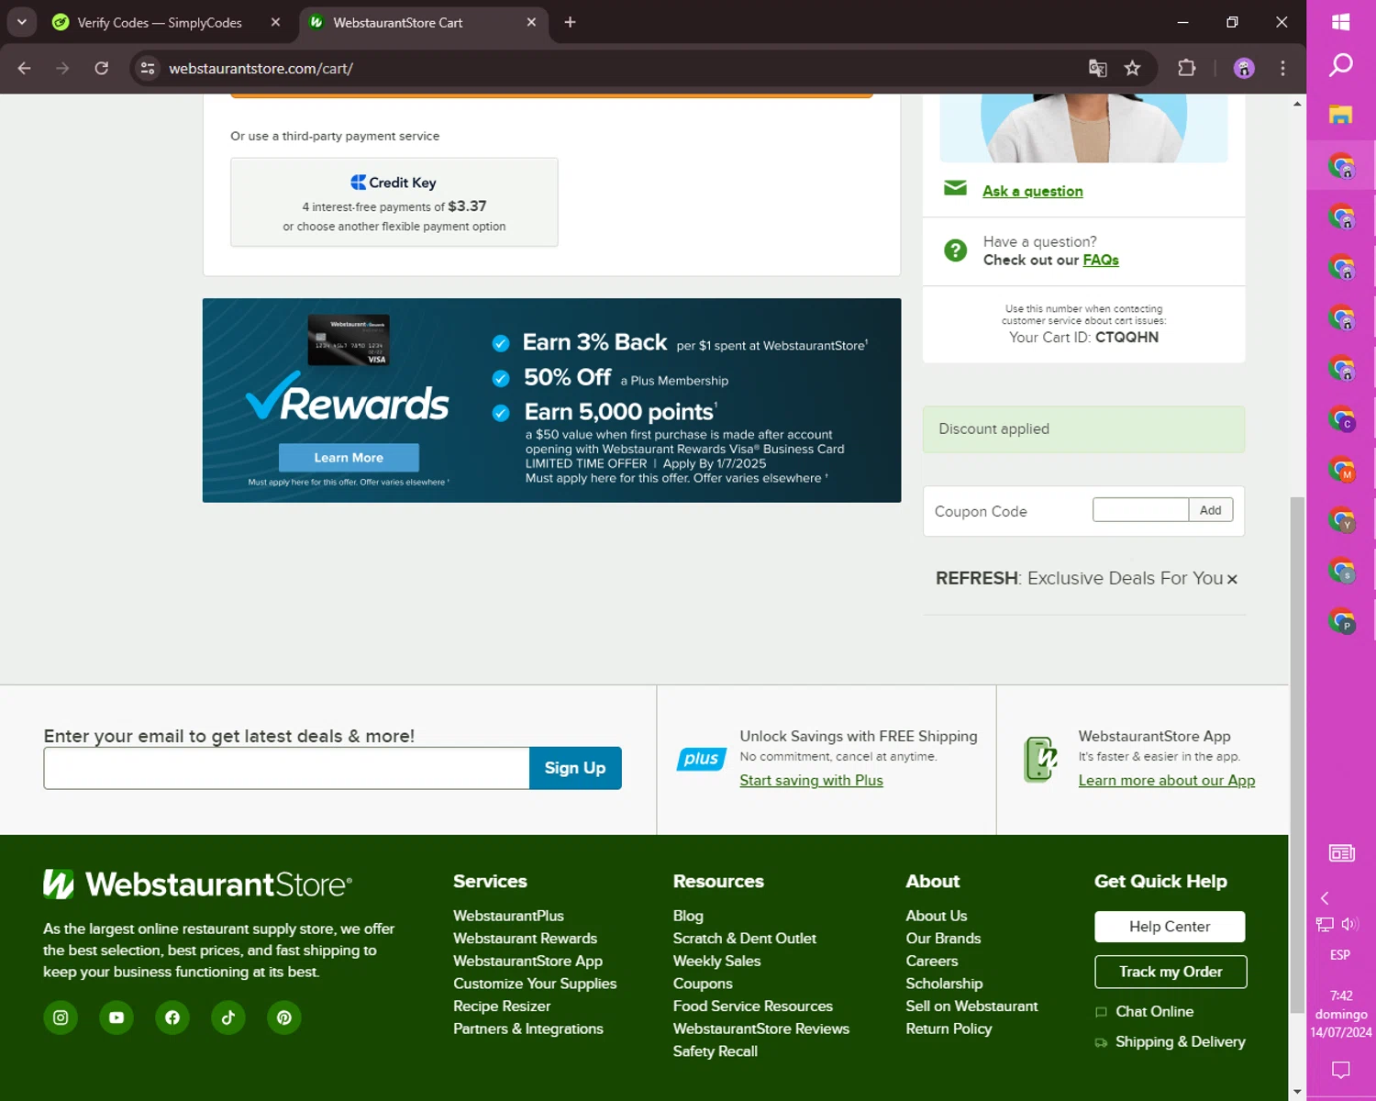This screenshot has width=1376, height=1101.
Task: Open the notification center icon in taskbar
Action: click(1341, 1070)
